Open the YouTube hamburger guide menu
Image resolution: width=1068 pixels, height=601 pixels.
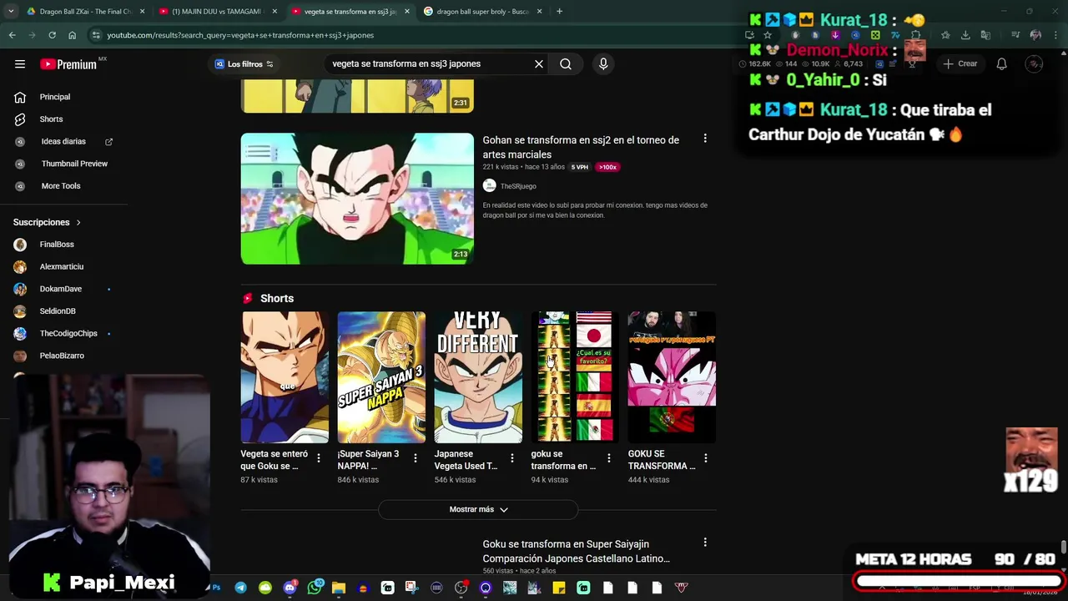[20, 64]
